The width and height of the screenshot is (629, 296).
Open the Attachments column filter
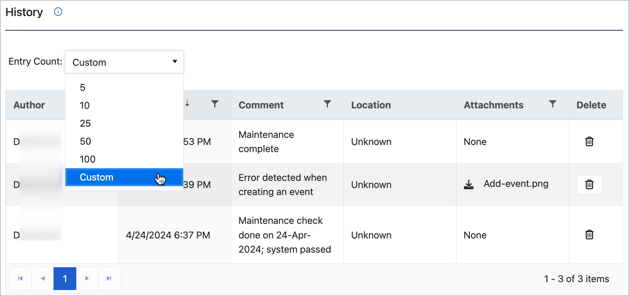coord(552,104)
